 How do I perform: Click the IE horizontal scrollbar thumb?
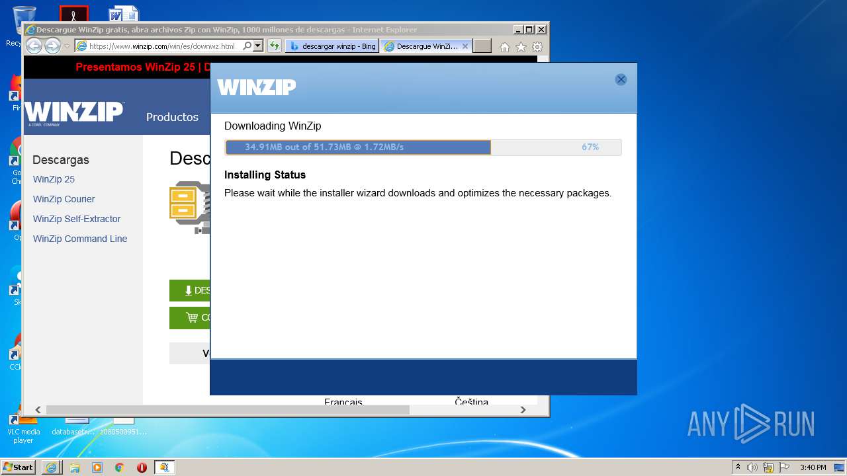click(x=227, y=410)
